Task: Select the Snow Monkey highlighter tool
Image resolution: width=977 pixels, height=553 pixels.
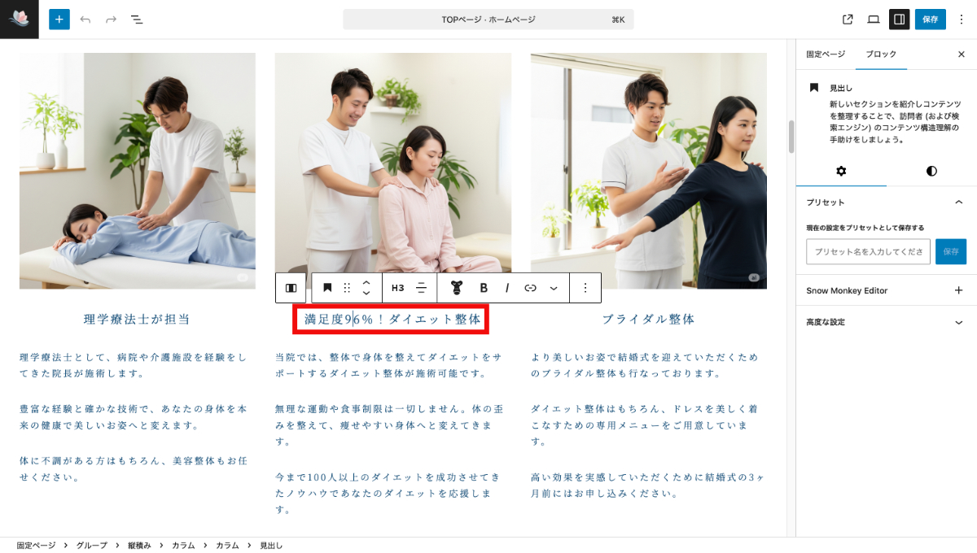Action: [x=456, y=287]
